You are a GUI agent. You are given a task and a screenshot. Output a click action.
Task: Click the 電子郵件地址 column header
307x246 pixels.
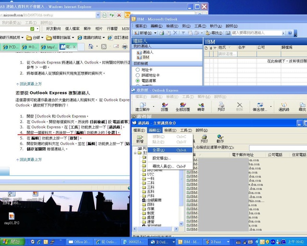pos(247,155)
